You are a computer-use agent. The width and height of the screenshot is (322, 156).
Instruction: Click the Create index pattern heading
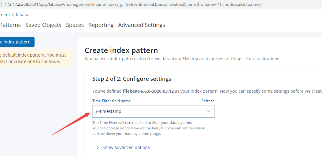121,50
